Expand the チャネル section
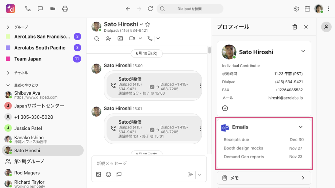 tap(8, 73)
